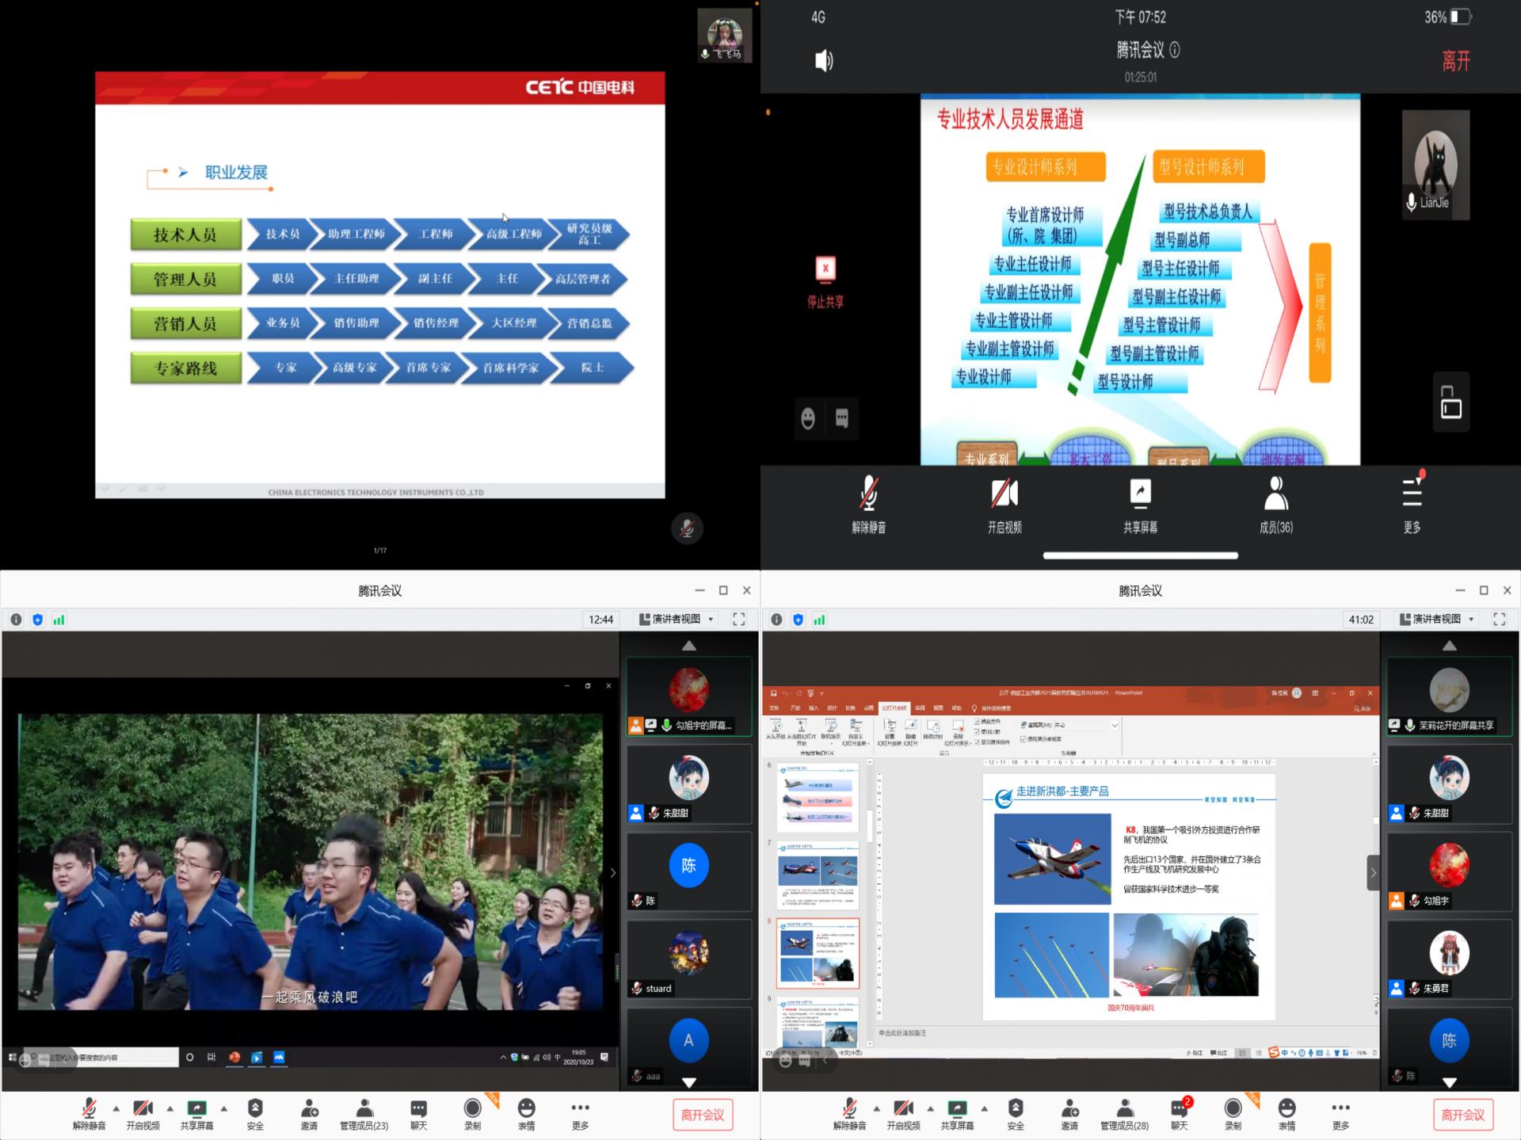The image size is (1521, 1140).
Task: Click 停止共享 icon in mobile meeting view
Action: coord(825,269)
